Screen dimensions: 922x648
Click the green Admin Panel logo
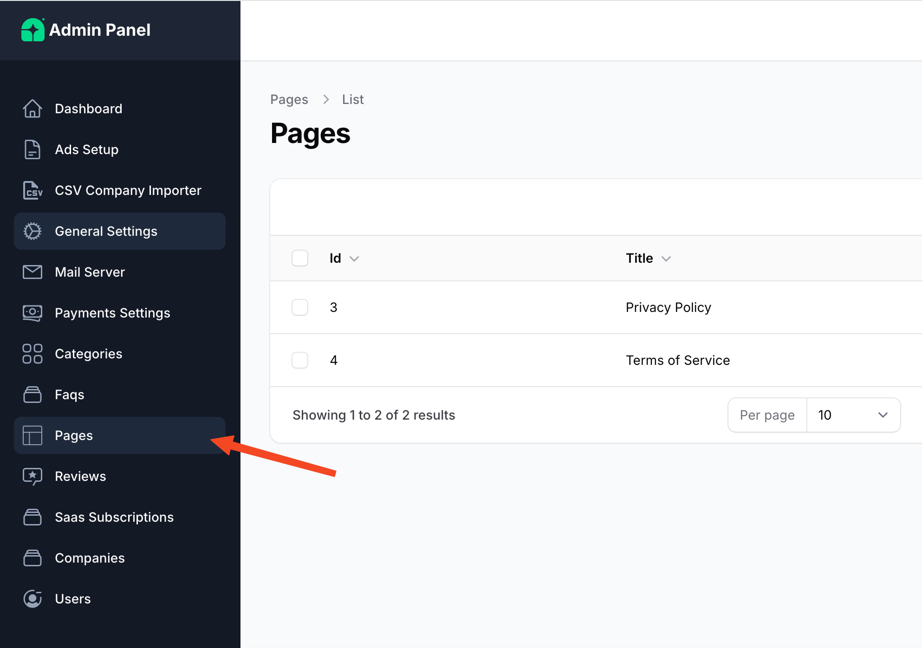pyautogui.click(x=33, y=30)
